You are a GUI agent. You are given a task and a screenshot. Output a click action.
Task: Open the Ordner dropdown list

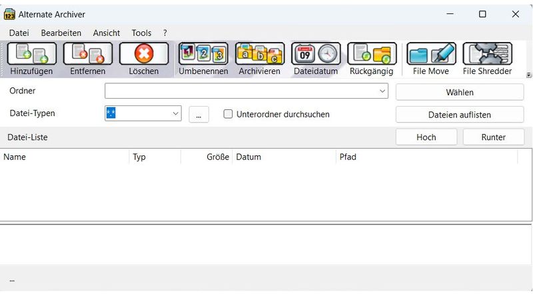tap(382, 91)
